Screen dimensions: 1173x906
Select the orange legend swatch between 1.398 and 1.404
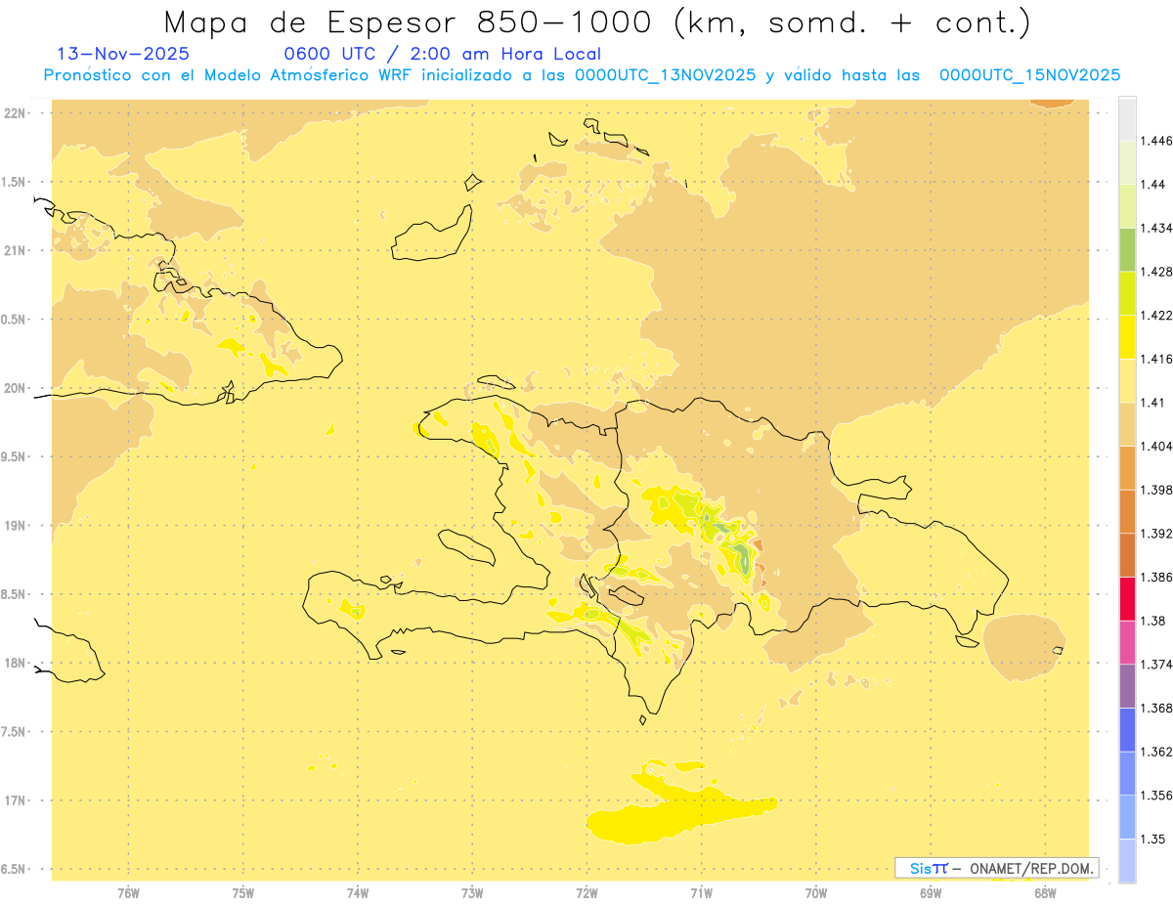pos(1127,468)
